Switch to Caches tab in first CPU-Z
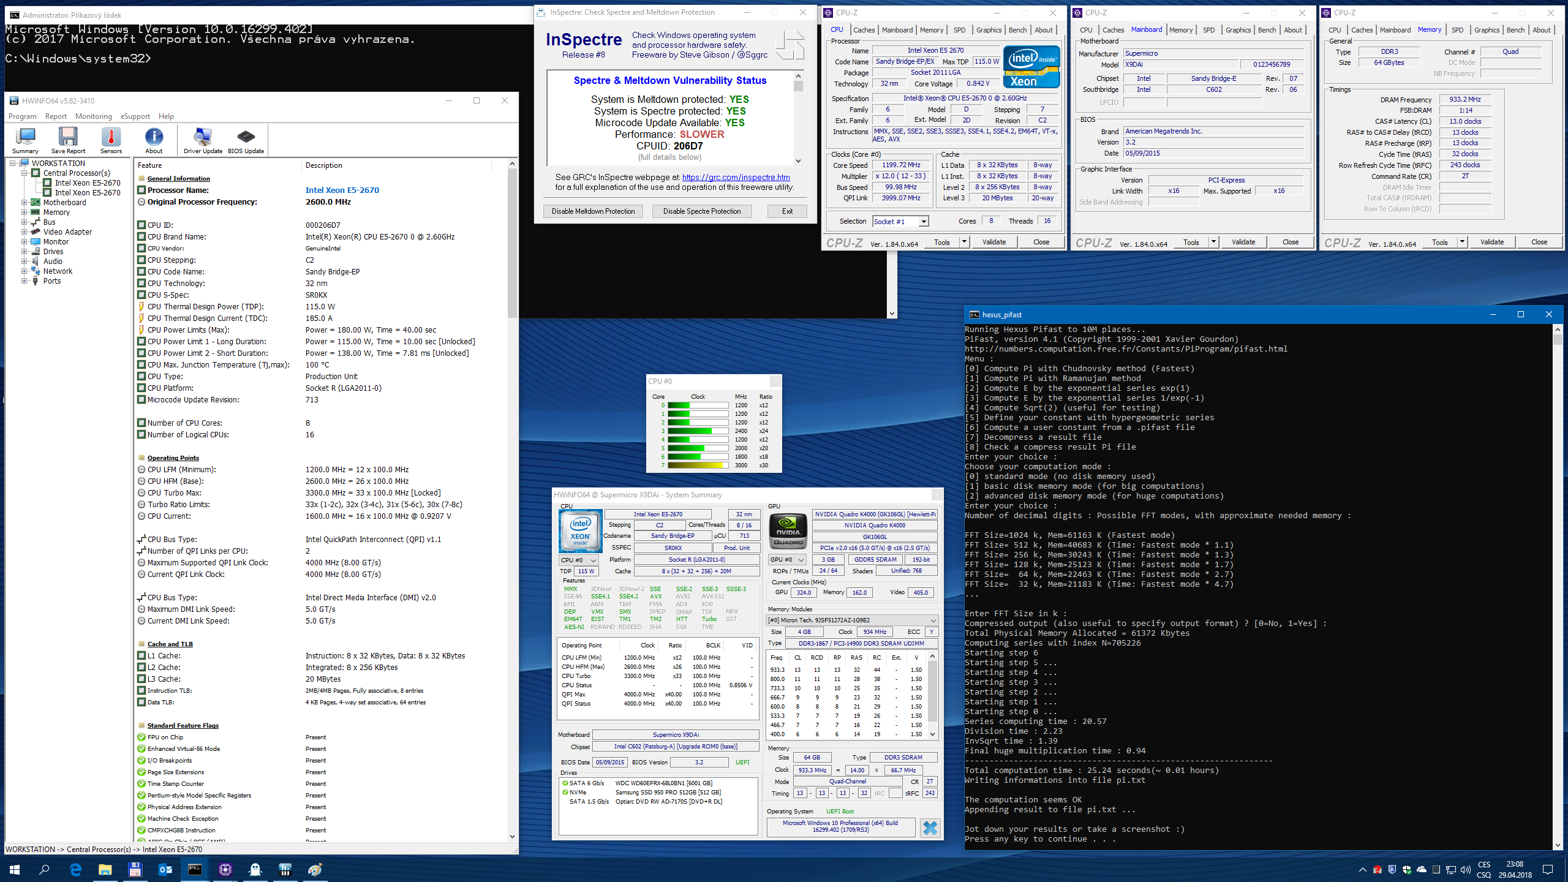 [x=864, y=30]
